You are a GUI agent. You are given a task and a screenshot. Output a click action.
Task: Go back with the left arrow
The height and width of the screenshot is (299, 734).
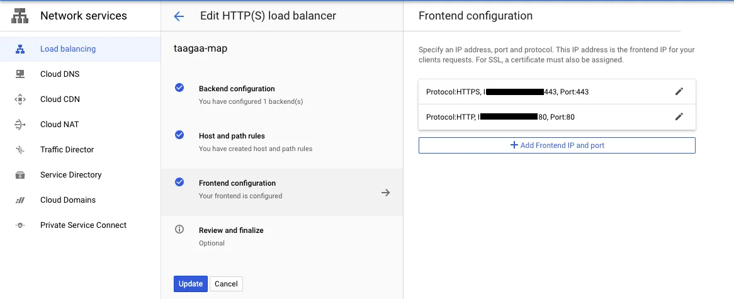pyautogui.click(x=179, y=17)
